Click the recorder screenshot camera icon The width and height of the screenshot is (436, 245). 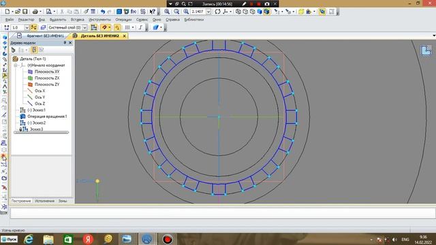[267, 4]
